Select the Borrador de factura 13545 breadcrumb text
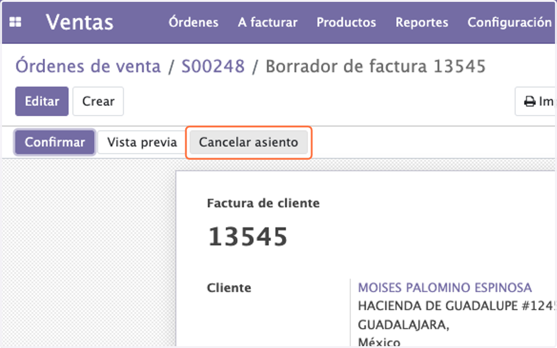 click(x=376, y=67)
